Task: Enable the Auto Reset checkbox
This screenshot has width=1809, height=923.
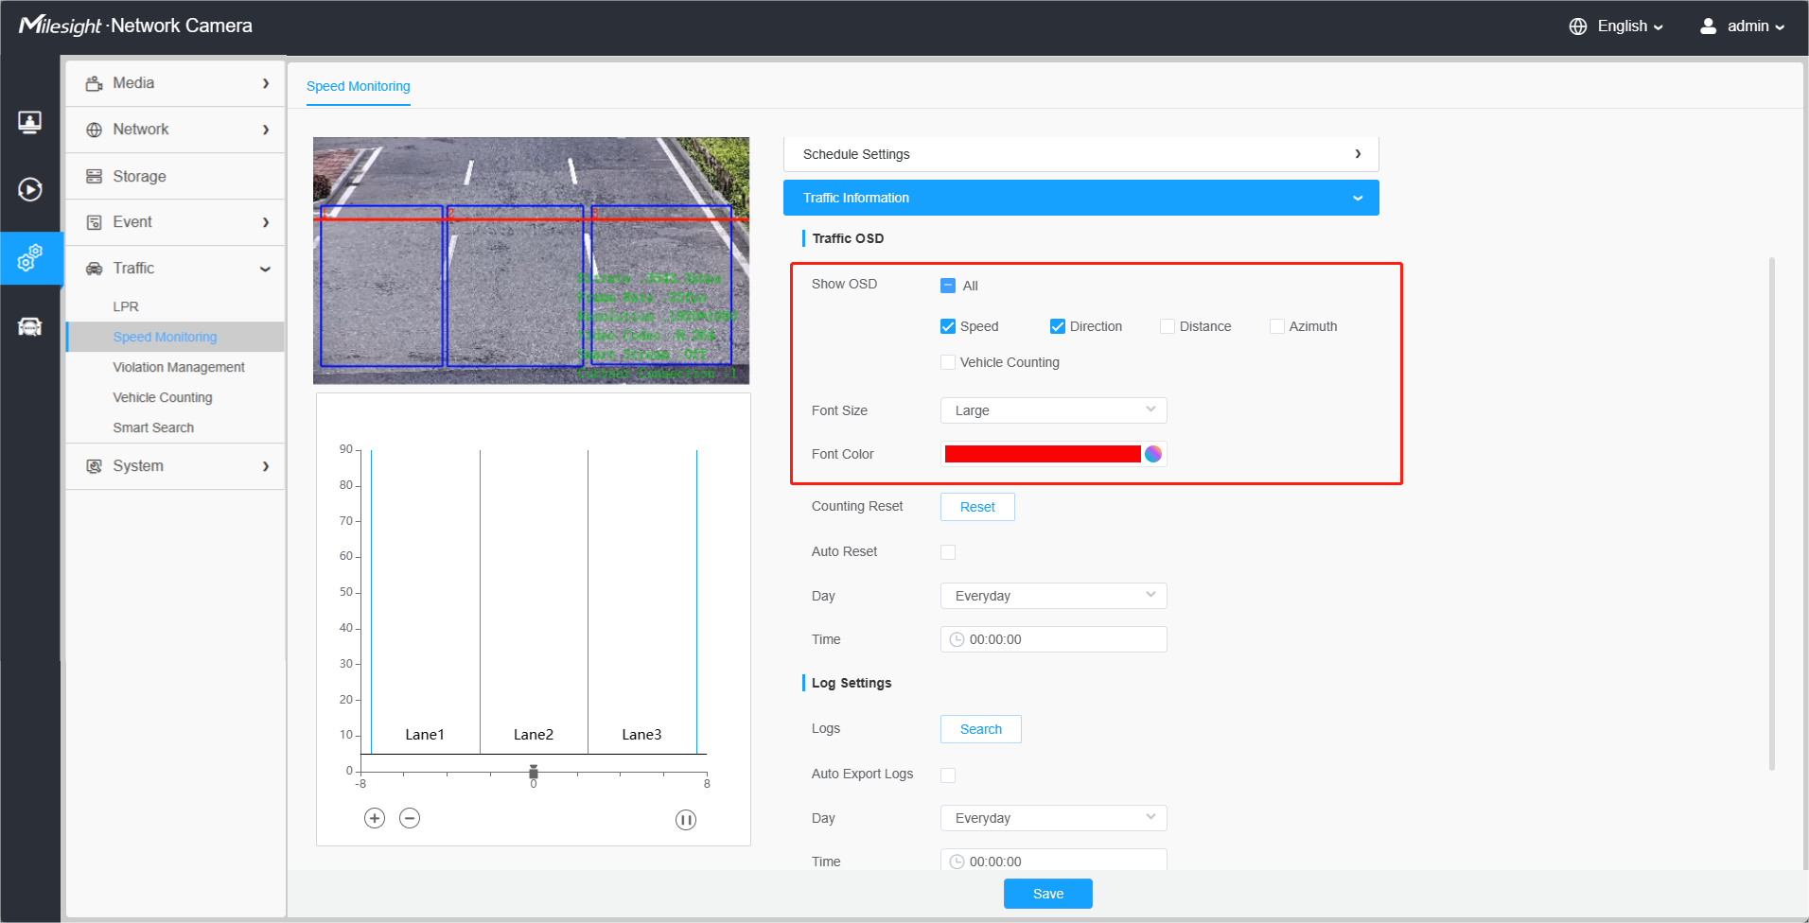Action: click(948, 552)
